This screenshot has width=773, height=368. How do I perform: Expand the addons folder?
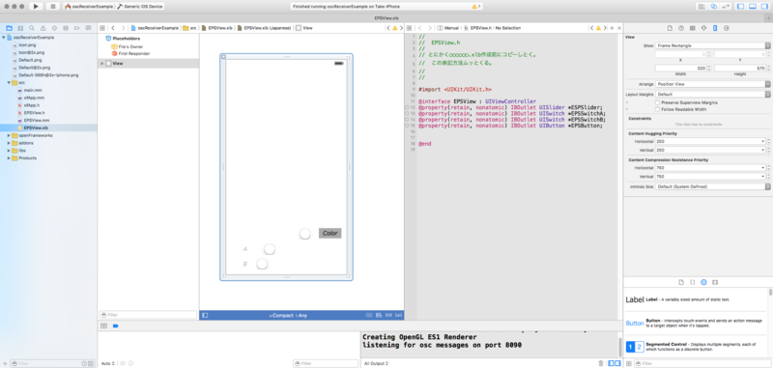tap(9, 143)
